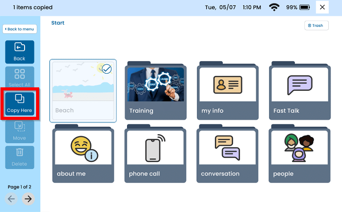Open the about me folder
The height and width of the screenshot is (212, 342).
click(x=83, y=154)
